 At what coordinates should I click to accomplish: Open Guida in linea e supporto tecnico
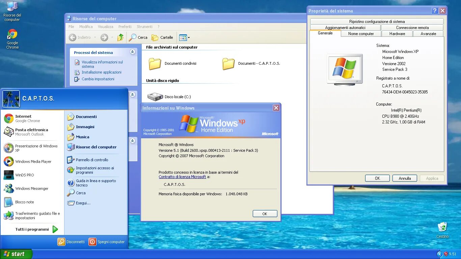point(93,183)
